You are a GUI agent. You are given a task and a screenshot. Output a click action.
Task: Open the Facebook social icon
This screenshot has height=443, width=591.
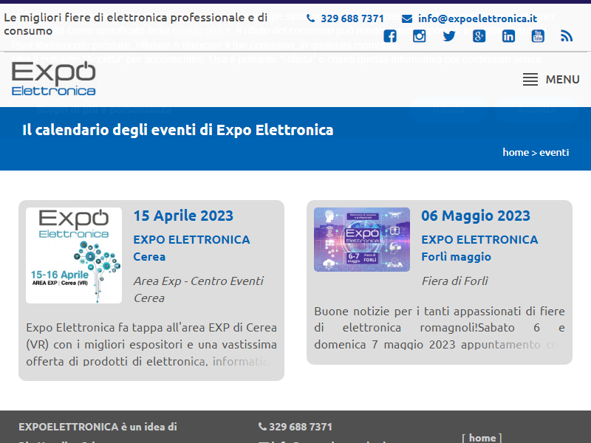coord(390,36)
